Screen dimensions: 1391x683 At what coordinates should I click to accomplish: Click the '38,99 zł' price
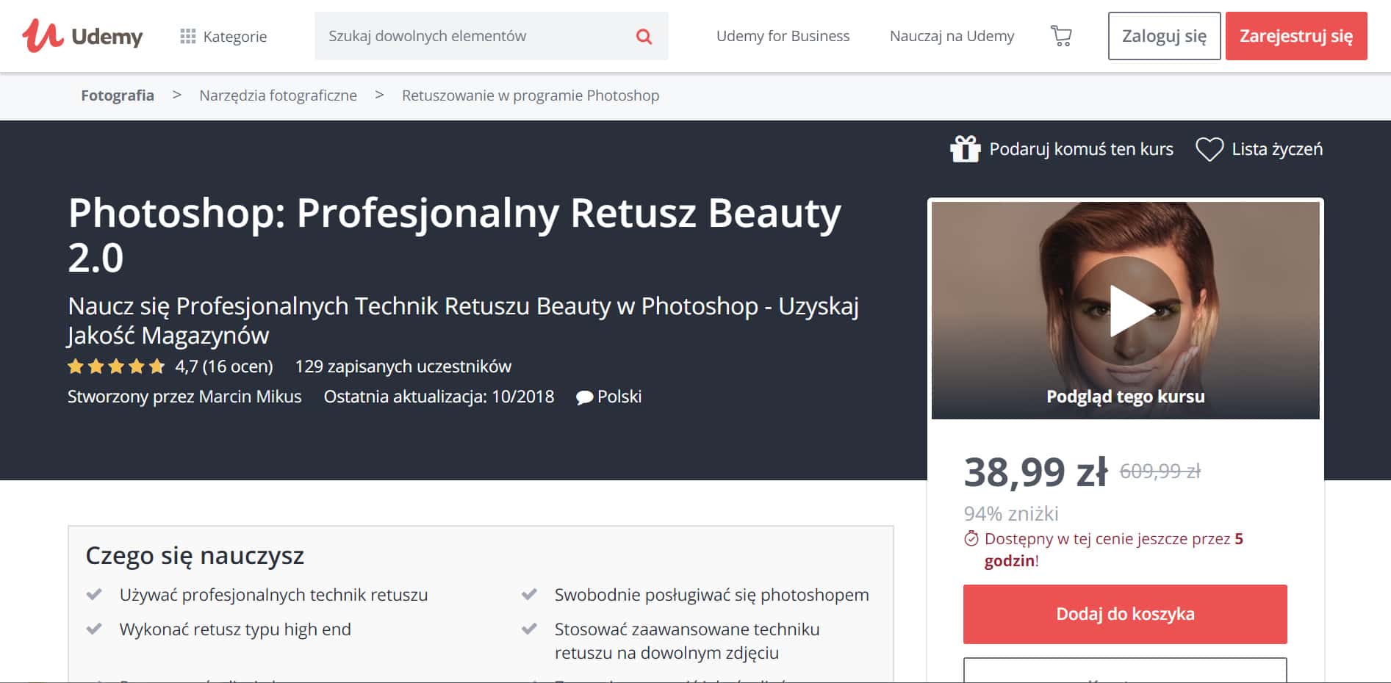point(1035,472)
